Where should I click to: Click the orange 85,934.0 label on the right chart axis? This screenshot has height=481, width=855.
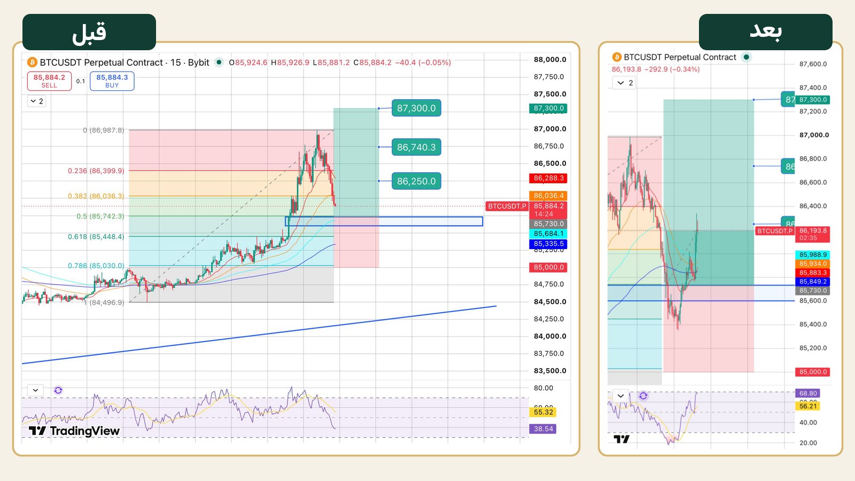pos(813,264)
